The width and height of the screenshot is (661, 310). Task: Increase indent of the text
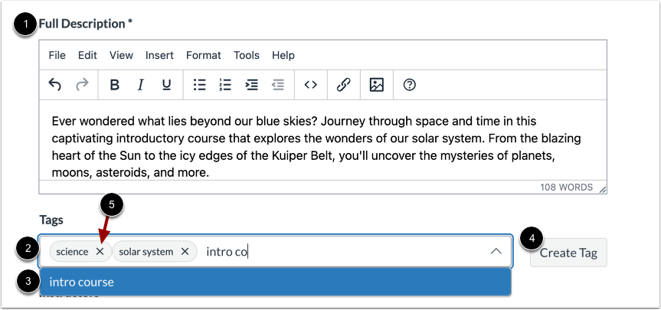pyautogui.click(x=252, y=85)
